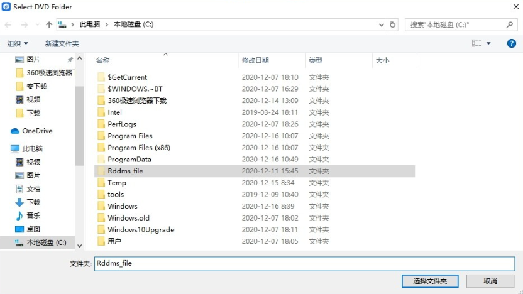Screen dimensions: 523x294
Task: Select the Intel folder icon
Action: (101, 112)
